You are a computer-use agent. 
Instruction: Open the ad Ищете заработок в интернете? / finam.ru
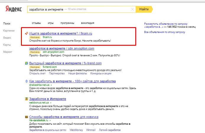pyautogui.click(x=61, y=33)
